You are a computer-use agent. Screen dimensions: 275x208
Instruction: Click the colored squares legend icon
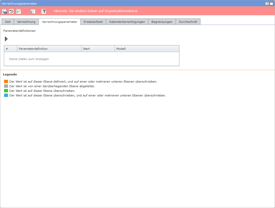click(x=19, y=11)
